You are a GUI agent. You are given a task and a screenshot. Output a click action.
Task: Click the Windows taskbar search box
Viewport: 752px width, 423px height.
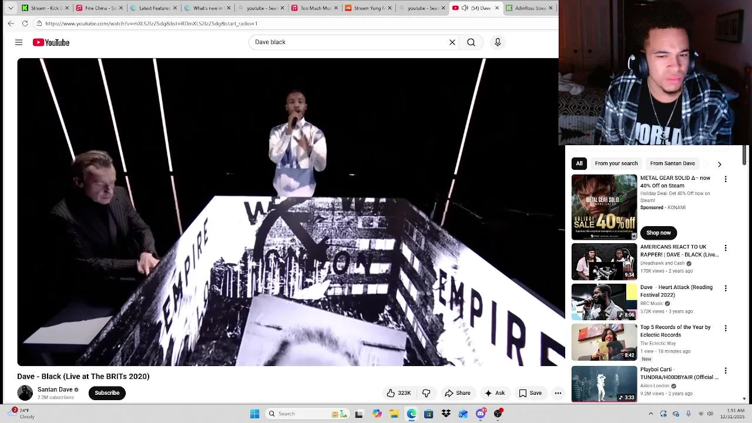(307, 414)
